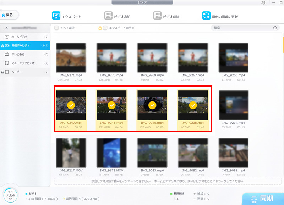Click the ビデオ削除 button label
This screenshot has height=205, width=284.
171,17
